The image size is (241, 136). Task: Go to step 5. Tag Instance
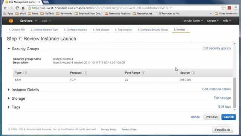[x=123, y=29]
